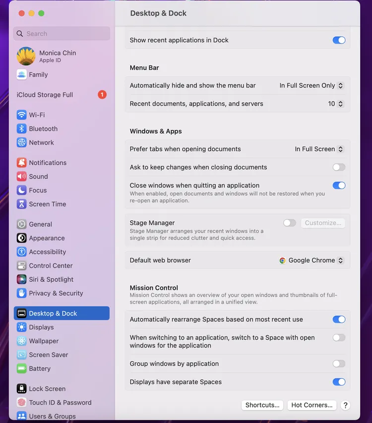Click the Desktop & Dock title
Viewport: 372px width, 423px height.
(x=158, y=13)
